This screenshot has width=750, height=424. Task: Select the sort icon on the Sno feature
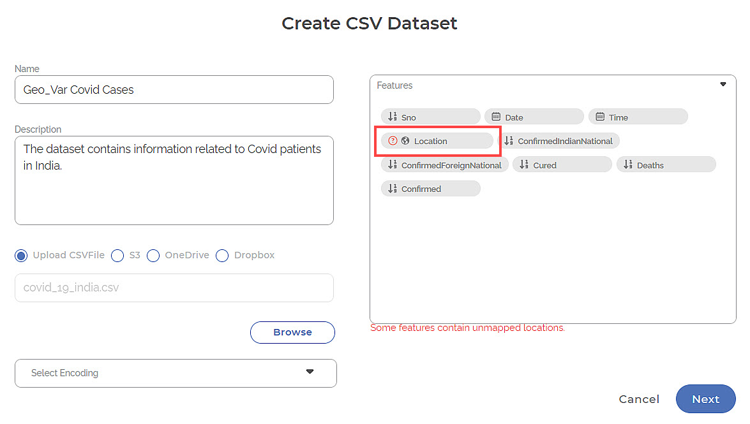click(392, 116)
